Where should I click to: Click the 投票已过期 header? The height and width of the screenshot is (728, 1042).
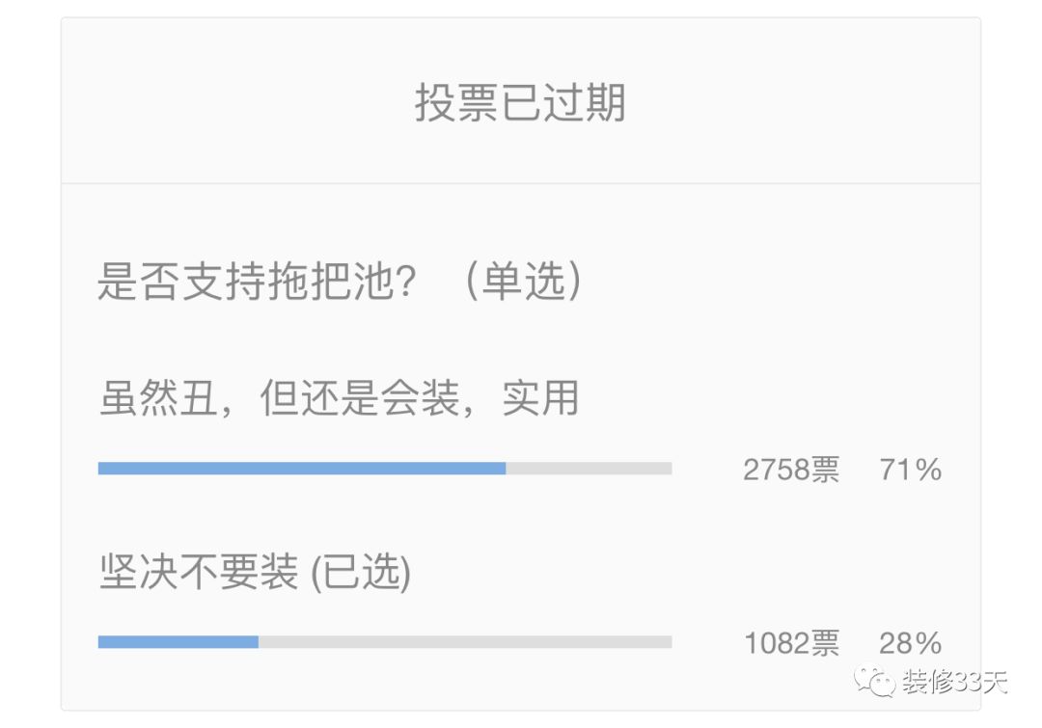(520, 103)
